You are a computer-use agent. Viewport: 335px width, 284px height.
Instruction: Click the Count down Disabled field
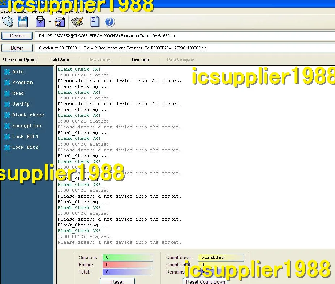221,257
